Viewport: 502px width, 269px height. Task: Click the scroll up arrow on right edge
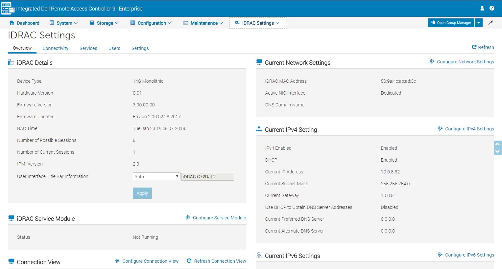pos(498,144)
